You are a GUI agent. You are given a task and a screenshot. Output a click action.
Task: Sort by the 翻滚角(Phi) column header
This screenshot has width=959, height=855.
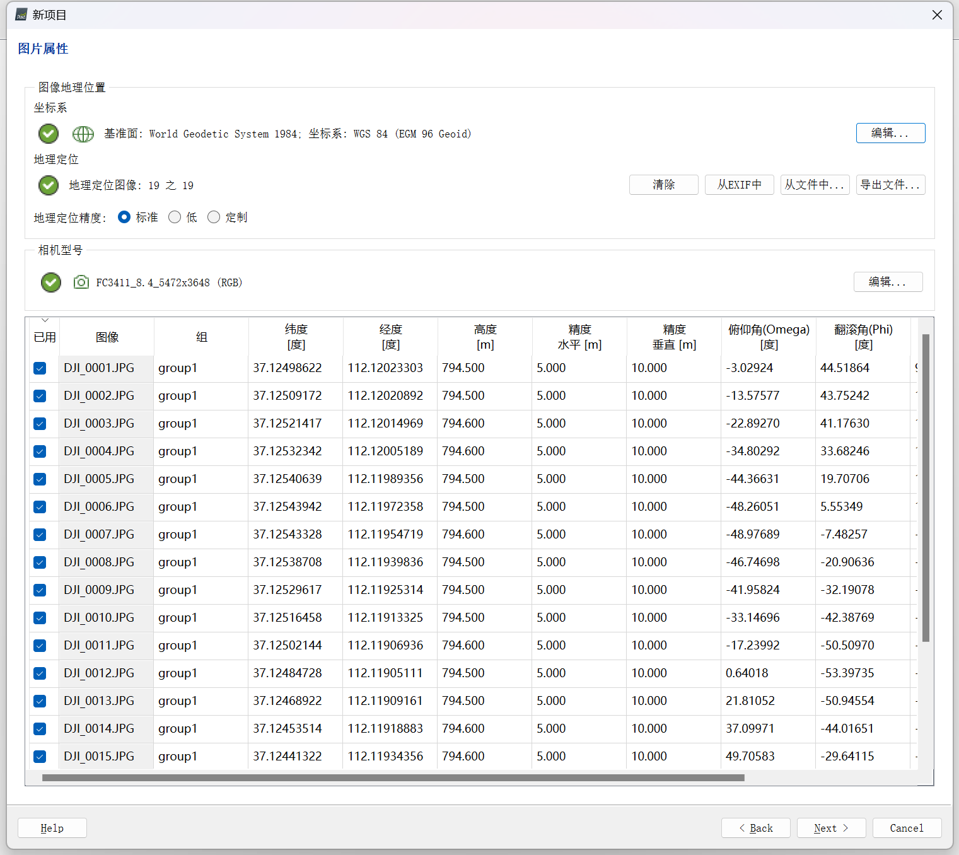[863, 337]
